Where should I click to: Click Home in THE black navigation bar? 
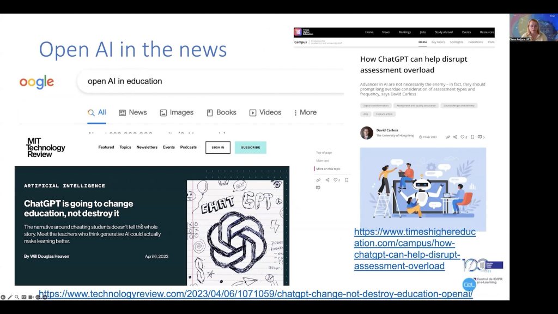[x=369, y=32]
